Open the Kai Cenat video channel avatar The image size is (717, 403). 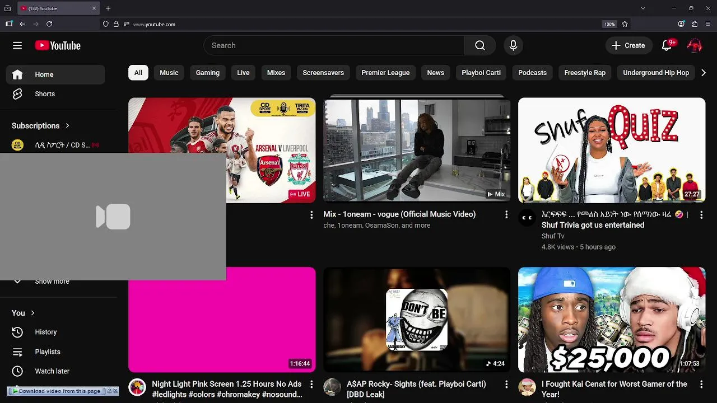pos(527,387)
